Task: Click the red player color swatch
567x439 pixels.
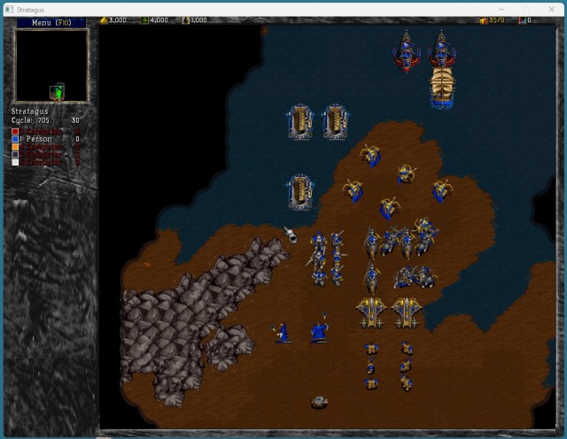Action: click(15, 131)
